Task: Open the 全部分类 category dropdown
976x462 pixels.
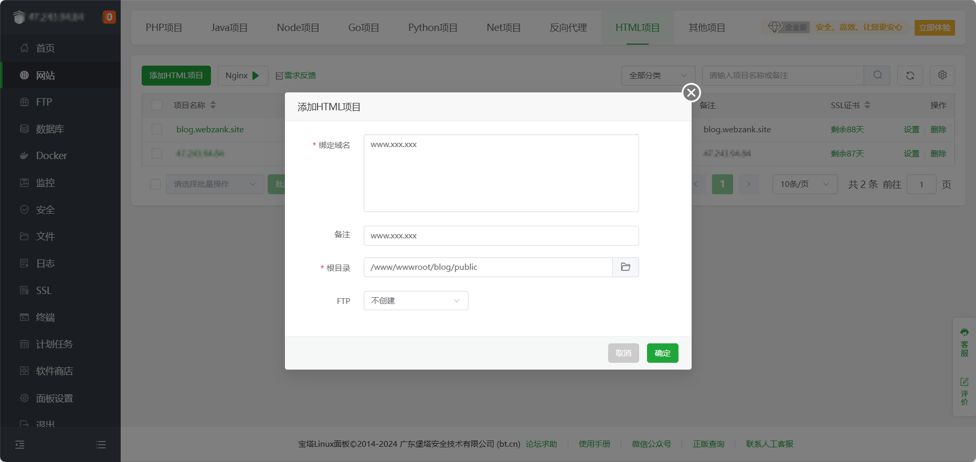Action: 658,76
